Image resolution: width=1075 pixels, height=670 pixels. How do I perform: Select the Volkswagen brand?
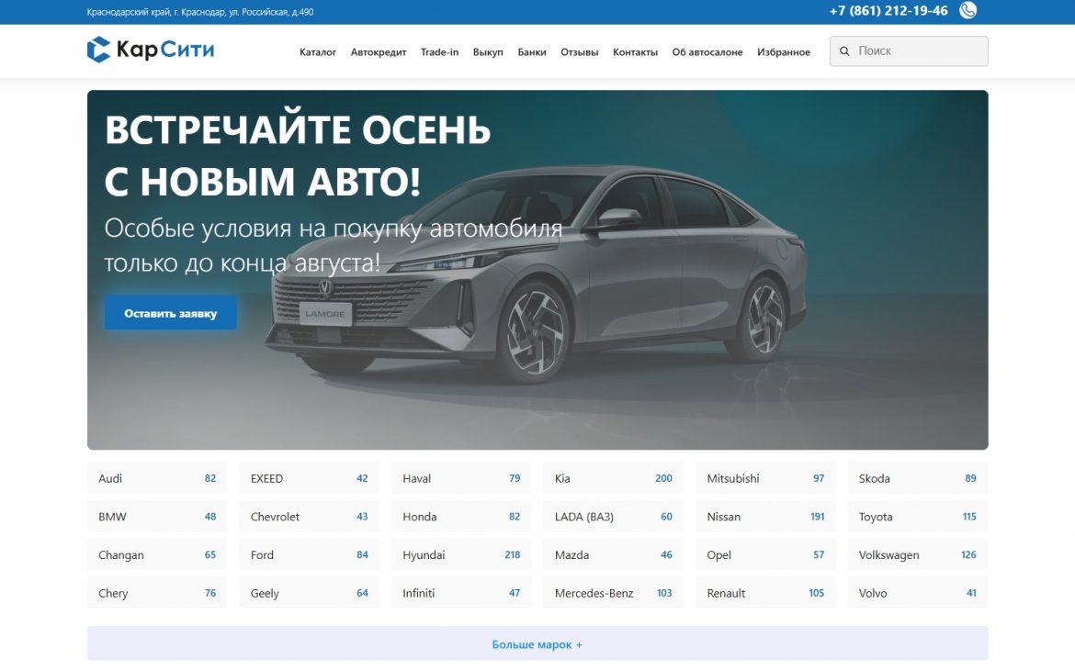tap(918, 555)
